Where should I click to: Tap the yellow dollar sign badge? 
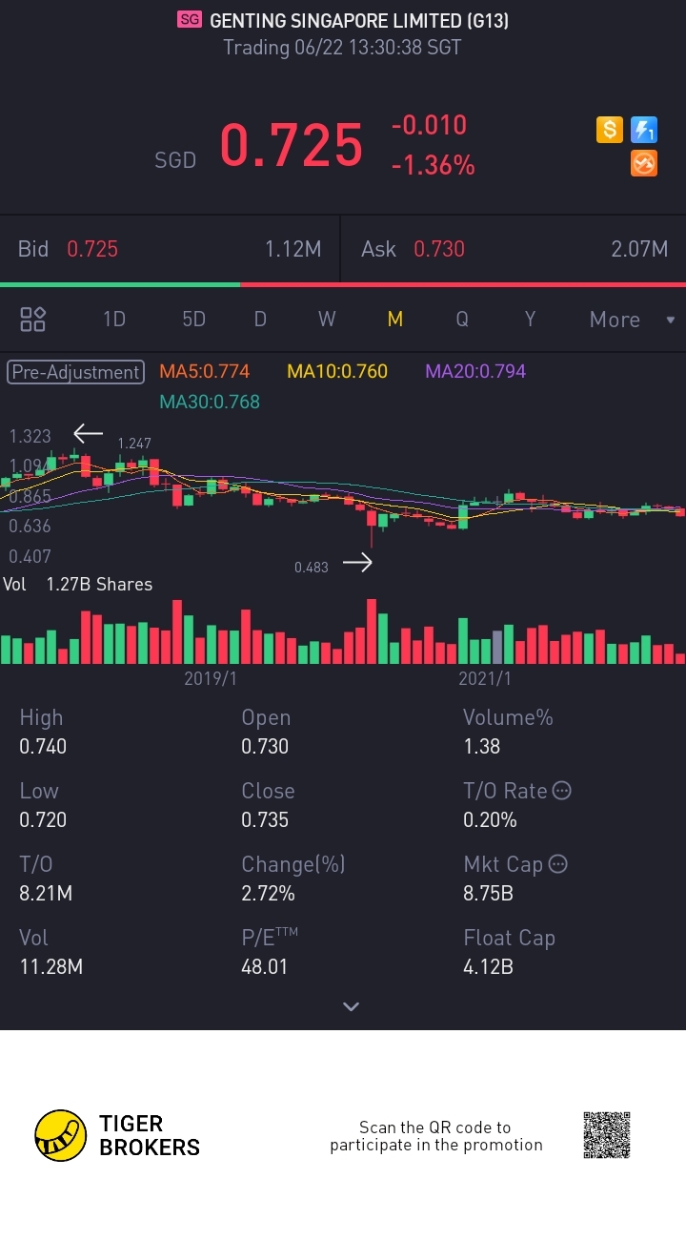pyautogui.click(x=610, y=130)
